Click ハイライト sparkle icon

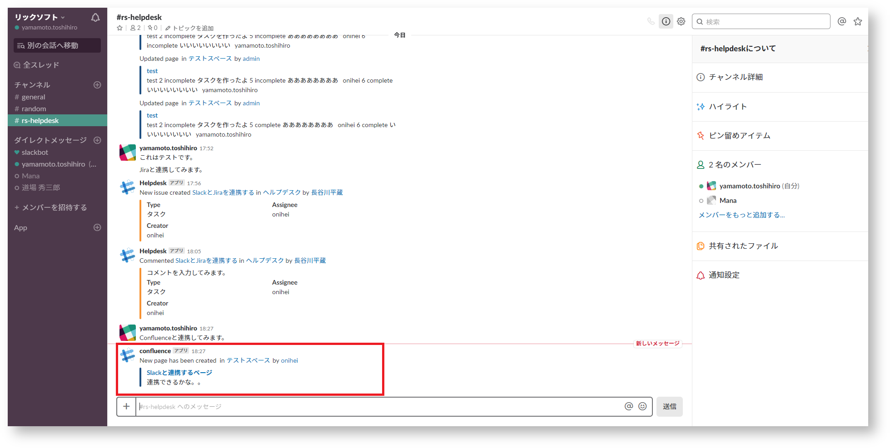click(701, 107)
